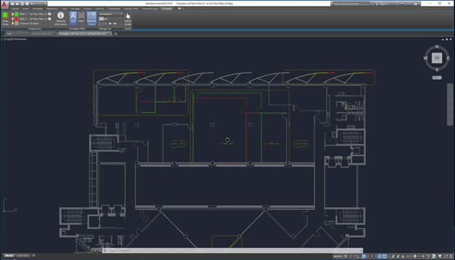Click the UCS axis icon in the drawing
The image size is (455, 260).
click(x=5, y=208)
